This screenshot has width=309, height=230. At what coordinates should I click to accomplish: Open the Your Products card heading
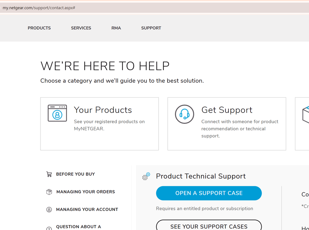103,110
